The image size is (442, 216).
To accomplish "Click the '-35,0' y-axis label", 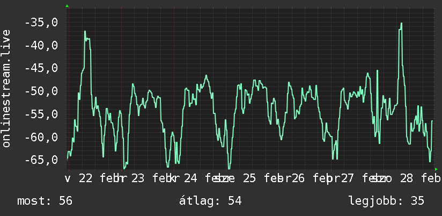I will click(41, 23).
